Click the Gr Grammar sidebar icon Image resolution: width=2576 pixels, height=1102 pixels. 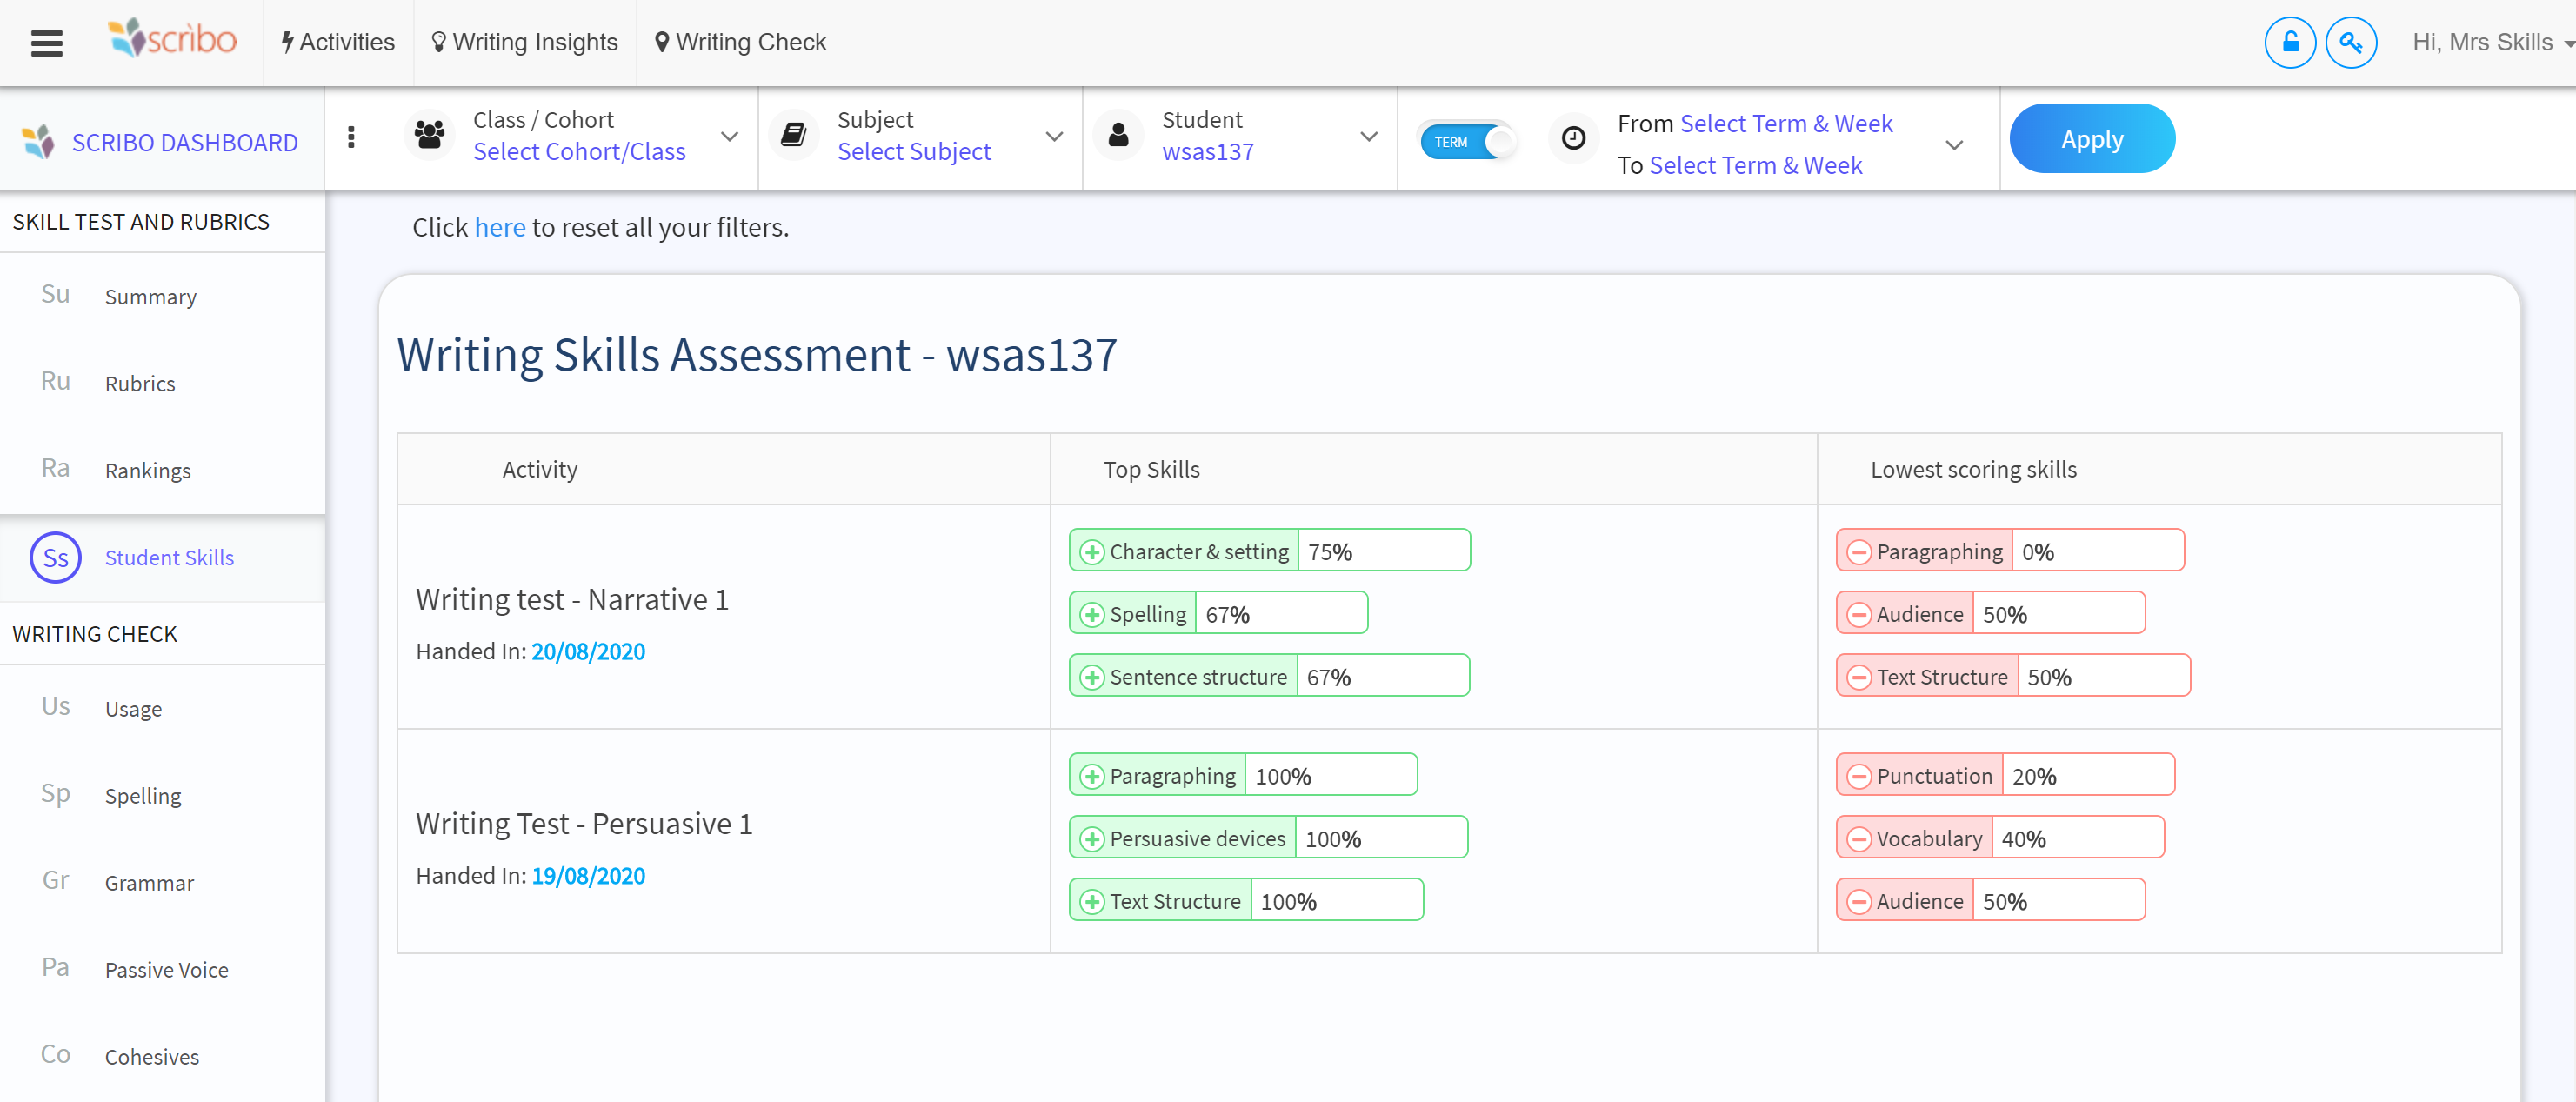click(x=56, y=880)
